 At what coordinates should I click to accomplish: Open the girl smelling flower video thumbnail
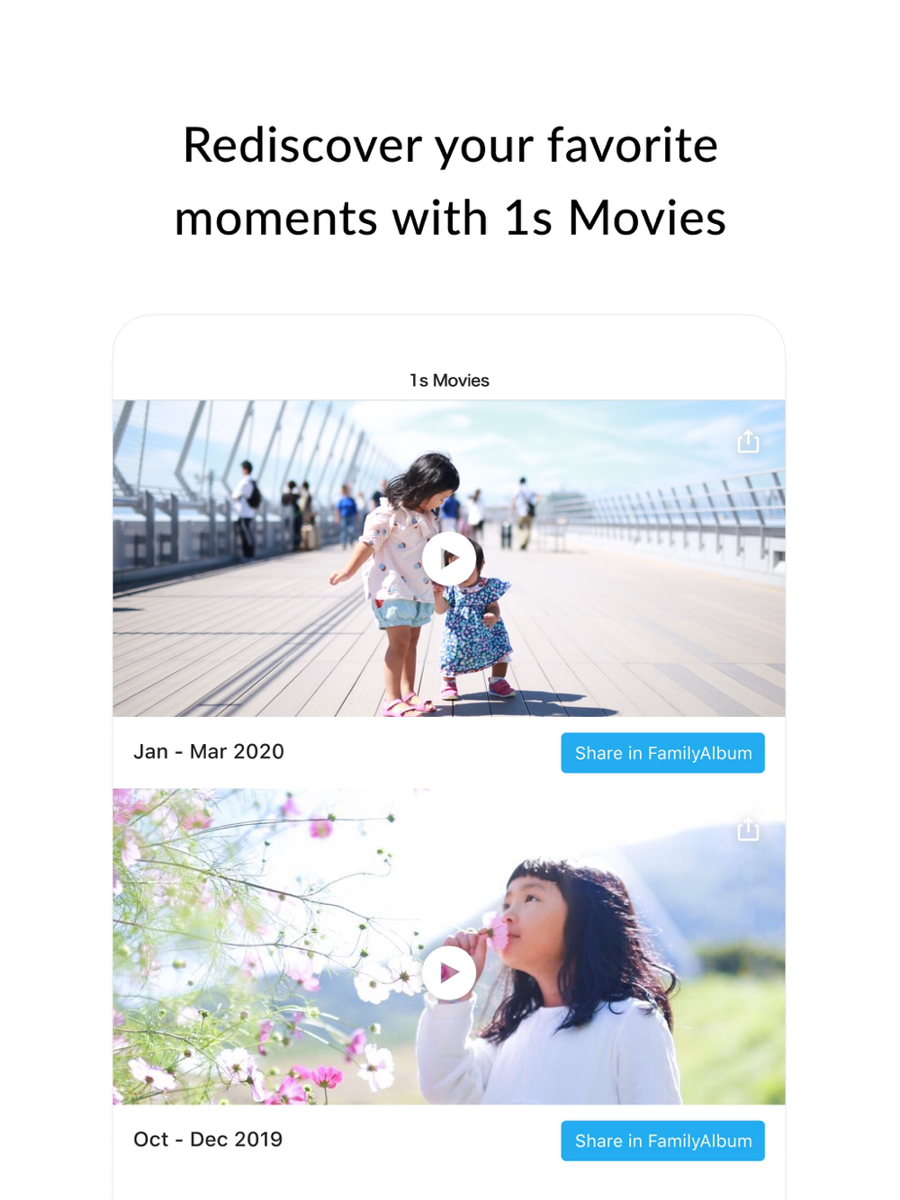(x=449, y=946)
